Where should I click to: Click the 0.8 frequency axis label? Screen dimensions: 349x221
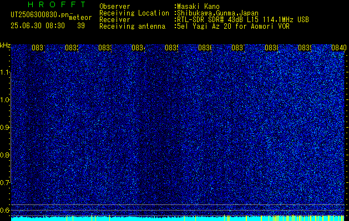coord(5,155)
